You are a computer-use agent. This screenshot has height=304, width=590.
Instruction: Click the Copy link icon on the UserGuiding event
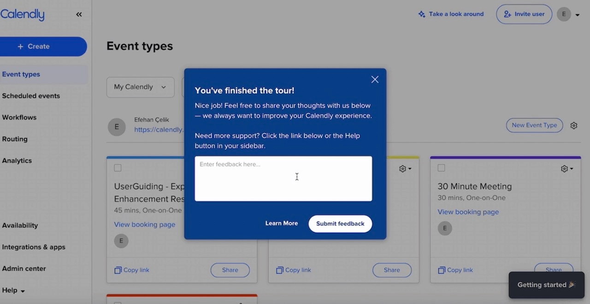click(x=118, y=270)
